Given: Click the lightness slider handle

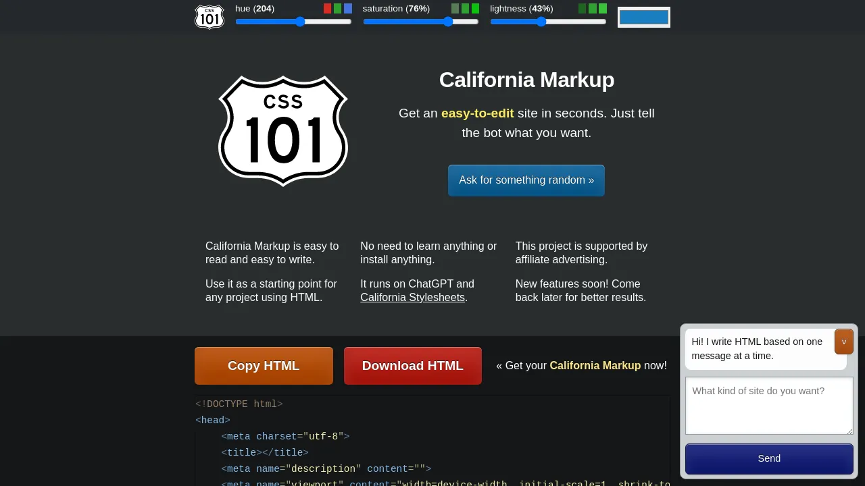Looking at the screenshot, I should click(x=541, y=22).
